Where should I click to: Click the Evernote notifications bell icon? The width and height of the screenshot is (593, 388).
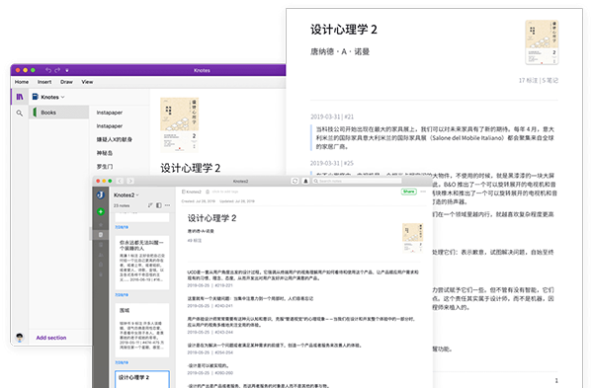305,181
